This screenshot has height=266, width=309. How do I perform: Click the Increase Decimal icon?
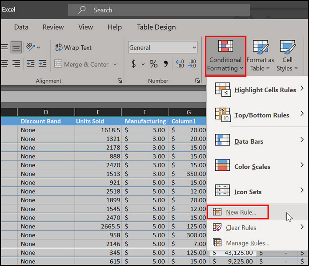[180, 64]
